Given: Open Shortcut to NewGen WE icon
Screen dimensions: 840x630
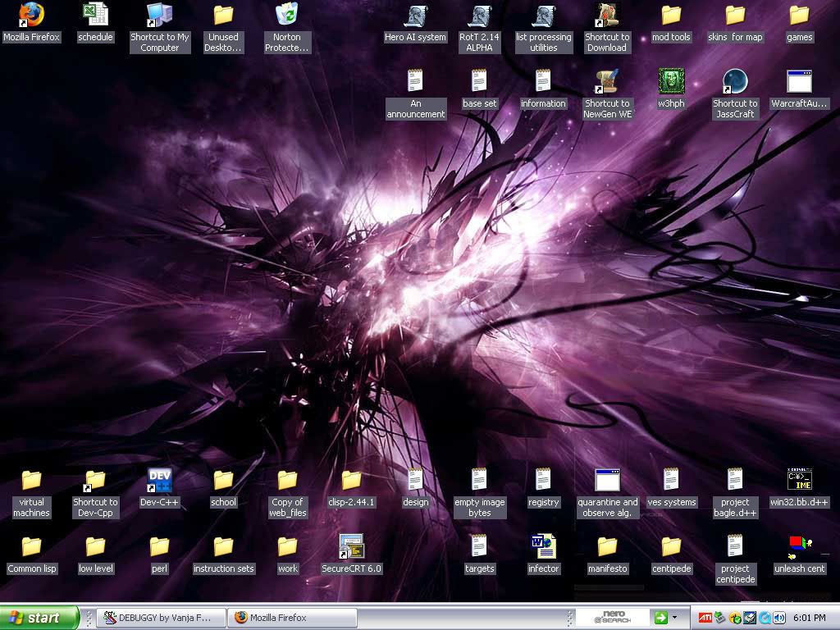Looking at the screenshot, I should (x=607, y=81).
